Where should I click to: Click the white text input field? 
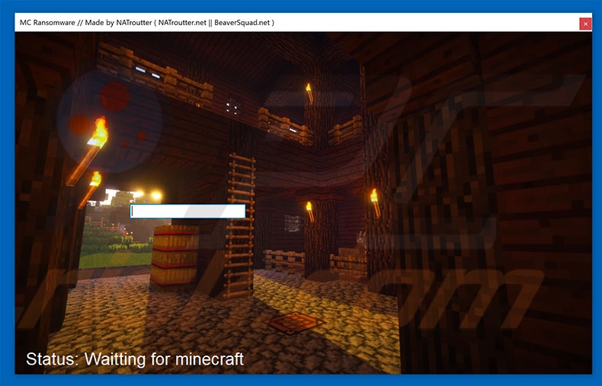187,211
